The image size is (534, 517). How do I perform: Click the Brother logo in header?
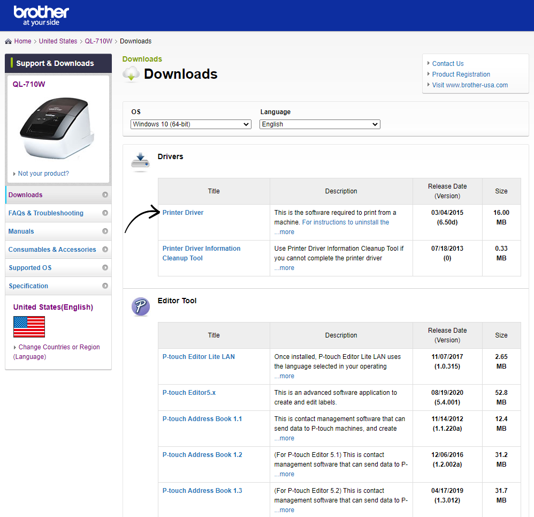pos(41,16)
